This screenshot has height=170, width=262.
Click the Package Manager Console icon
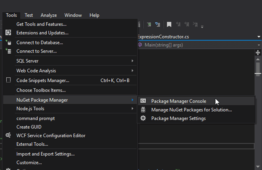pyautogui.click(x=143, y=101)
